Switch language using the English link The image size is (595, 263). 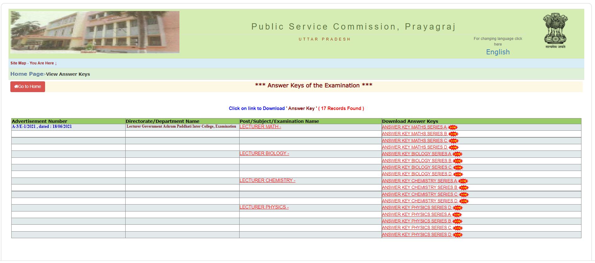(498, 52)
